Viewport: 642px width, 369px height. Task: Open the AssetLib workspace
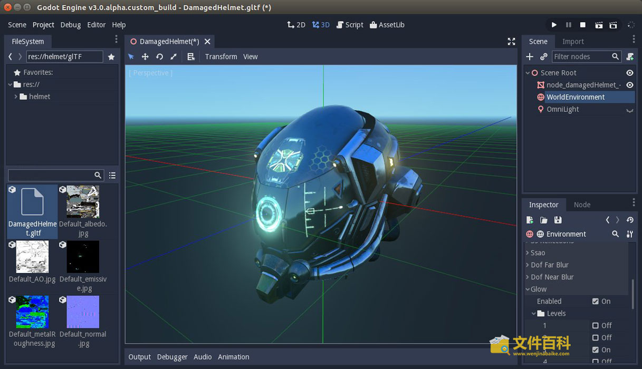click(387, 25)
